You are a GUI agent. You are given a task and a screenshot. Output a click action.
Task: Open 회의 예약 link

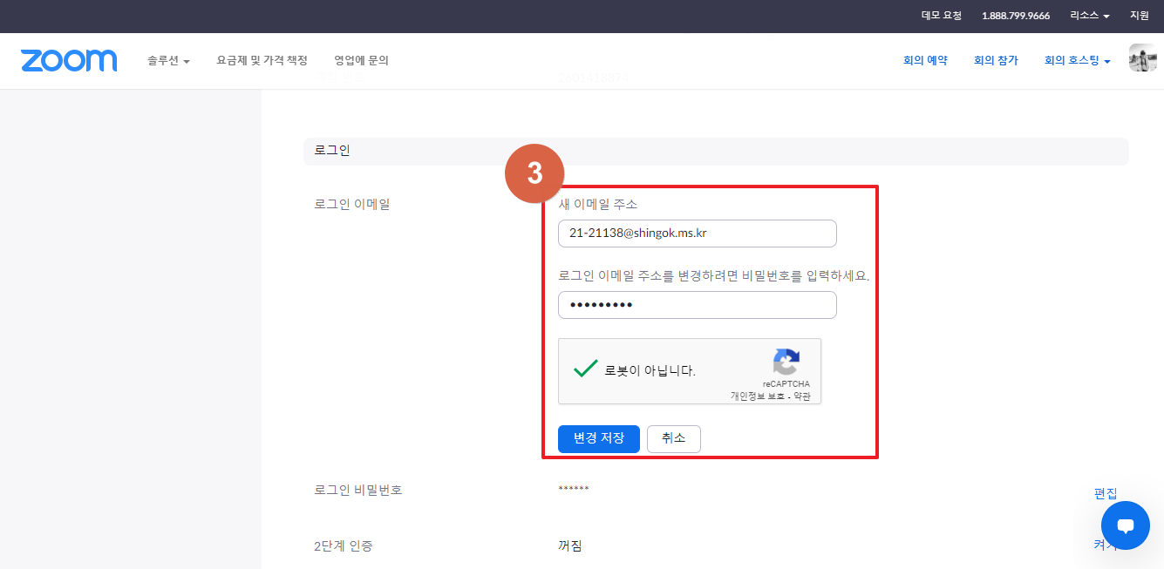[925, 61]
